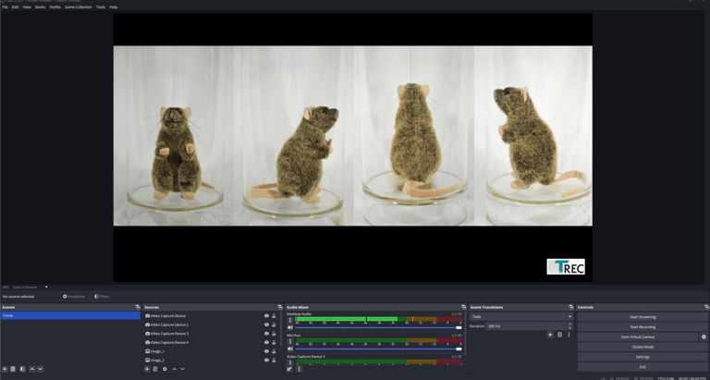This screenshot has height=380, width=710.
Task: Adjust the Desktop Audio volume slider
Action: coord(378,327)
